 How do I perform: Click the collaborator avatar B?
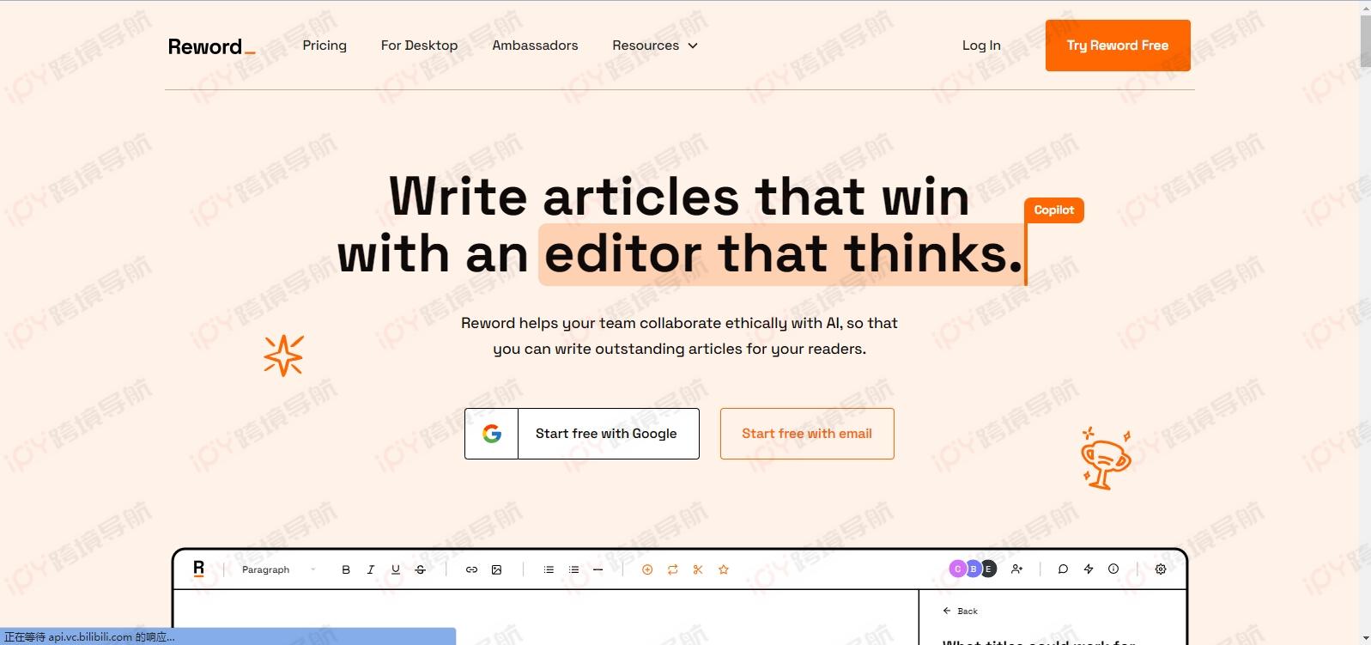pos(973,569)
